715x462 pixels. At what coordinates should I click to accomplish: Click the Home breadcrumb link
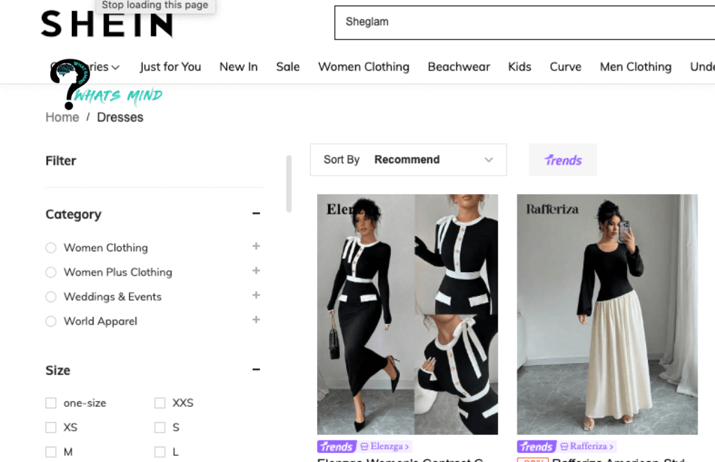point(62,117)
